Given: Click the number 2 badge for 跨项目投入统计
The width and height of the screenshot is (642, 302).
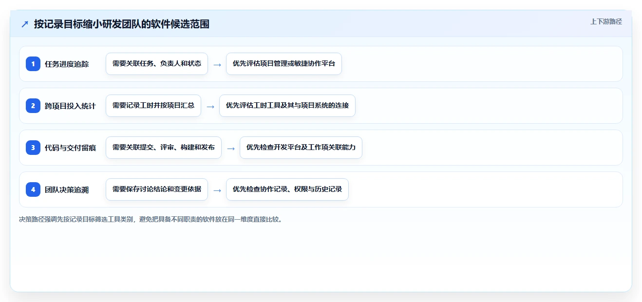Looking at the screenshot, I should coord(33,106).
